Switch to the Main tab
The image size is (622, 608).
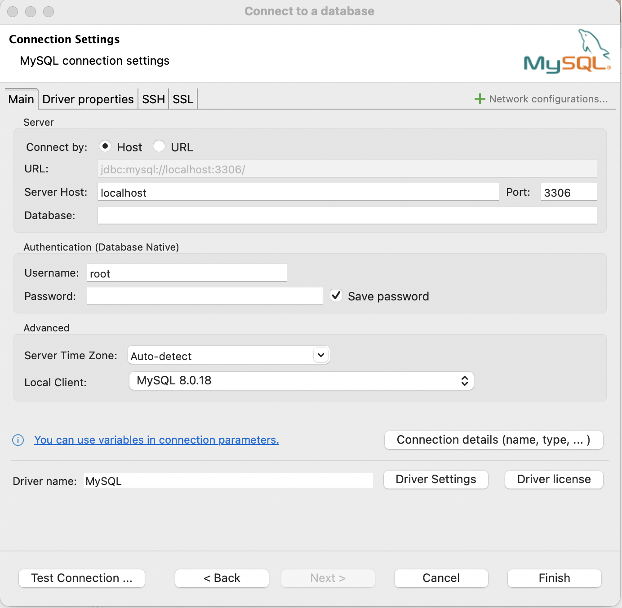(x=21, y=99)
